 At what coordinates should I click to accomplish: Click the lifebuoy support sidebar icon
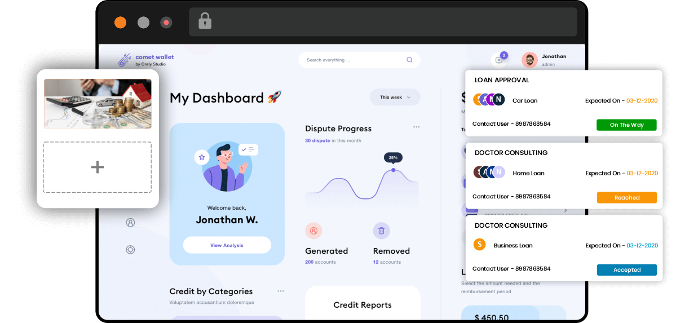[x=130, y=249]
